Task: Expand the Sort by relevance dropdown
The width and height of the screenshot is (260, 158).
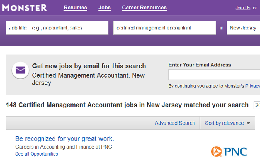Action: click(x=227, y=123)
